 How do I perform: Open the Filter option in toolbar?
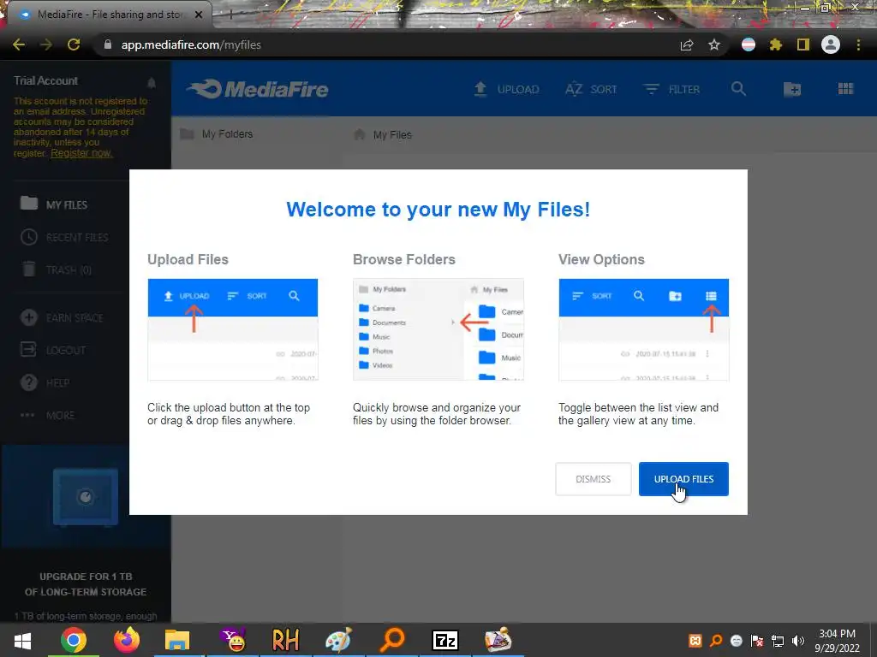click(x=671, y=89)
